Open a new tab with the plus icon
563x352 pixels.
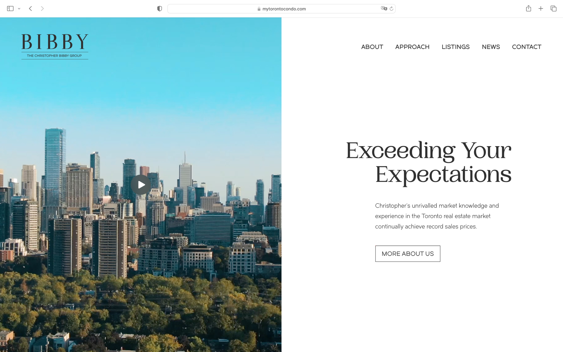(541, 8)
